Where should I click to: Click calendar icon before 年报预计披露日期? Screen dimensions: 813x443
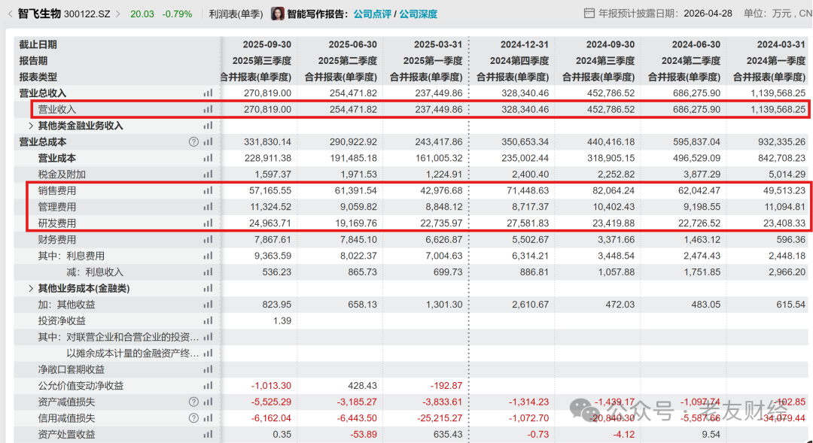click(x=589, y=13)
